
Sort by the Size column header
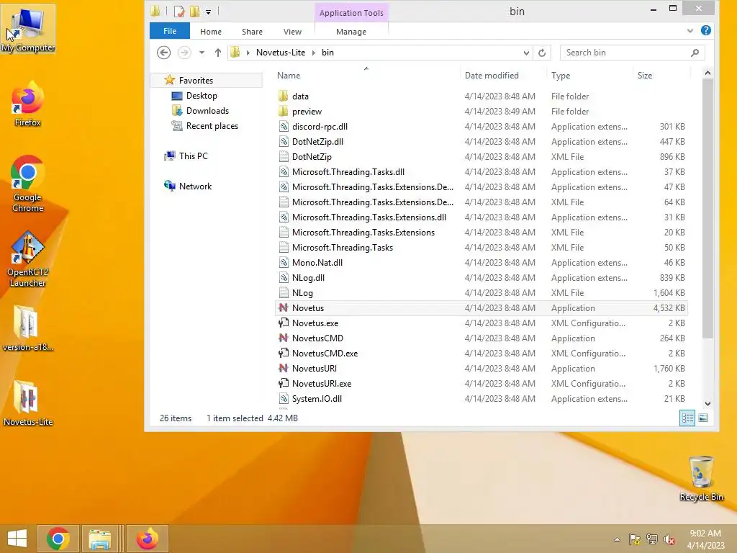click(644, 75)
